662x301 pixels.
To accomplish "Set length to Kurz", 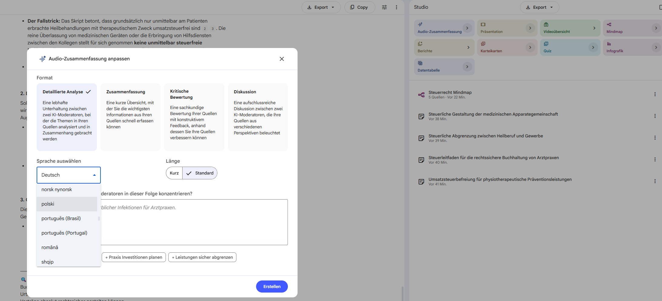I will tap(174, 173).
